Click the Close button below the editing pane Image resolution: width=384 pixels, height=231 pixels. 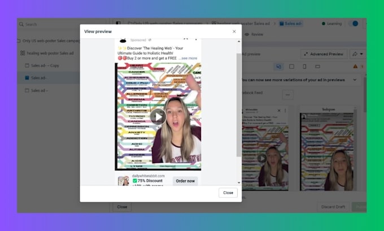click(x=122, y=207)
